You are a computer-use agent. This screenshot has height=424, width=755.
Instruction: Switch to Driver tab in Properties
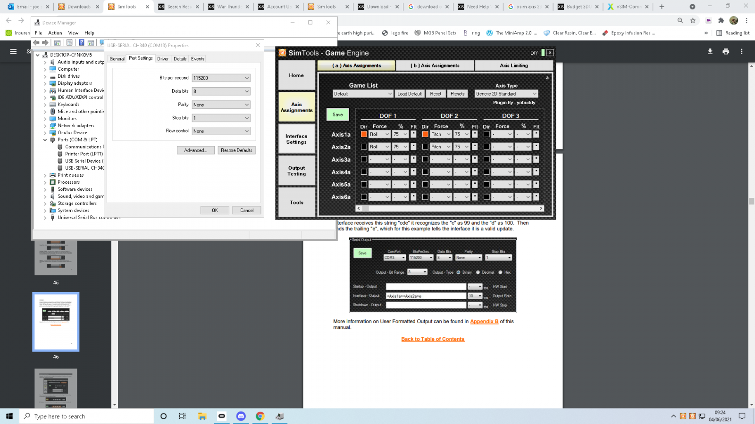(163, 59)
